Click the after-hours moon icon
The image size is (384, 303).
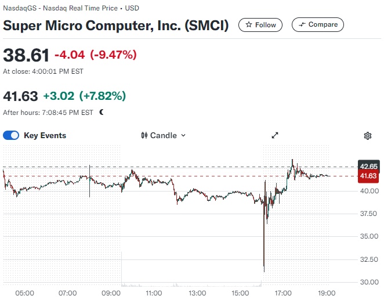pos(102,112)
